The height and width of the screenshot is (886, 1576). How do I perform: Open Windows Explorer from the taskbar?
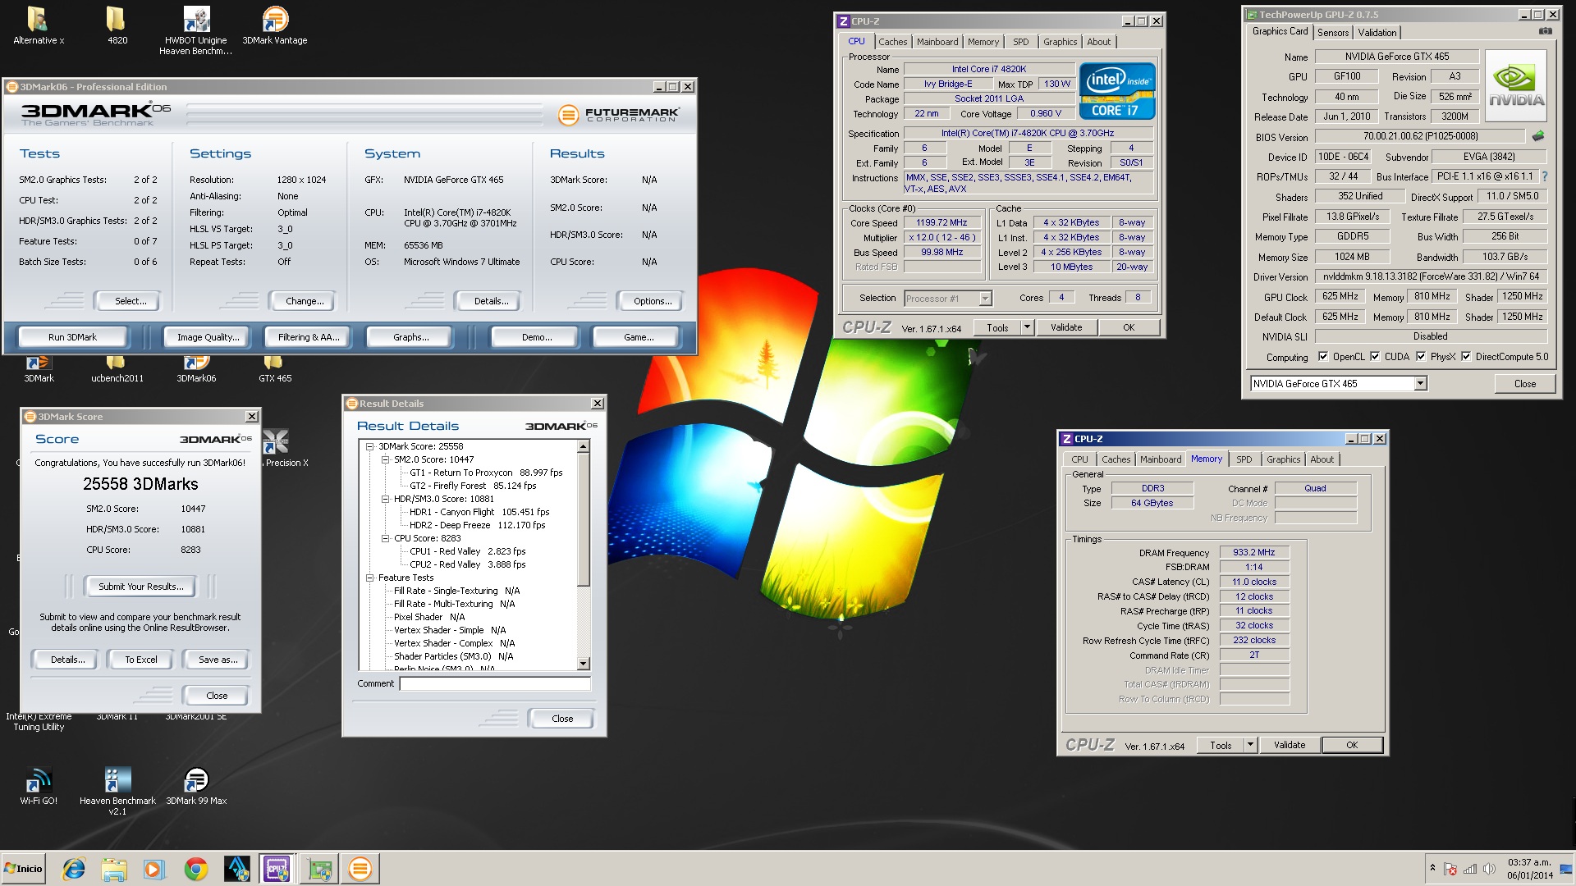click(x=114, y=869)
